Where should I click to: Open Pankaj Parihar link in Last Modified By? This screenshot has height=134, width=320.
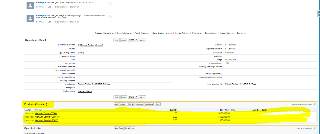pyautogui.click(x=232, y=84)
